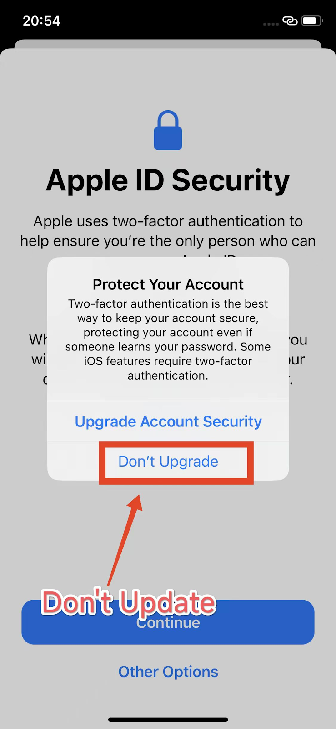
Task: Tap the battery icon in status bar
Action: point(312,21)
